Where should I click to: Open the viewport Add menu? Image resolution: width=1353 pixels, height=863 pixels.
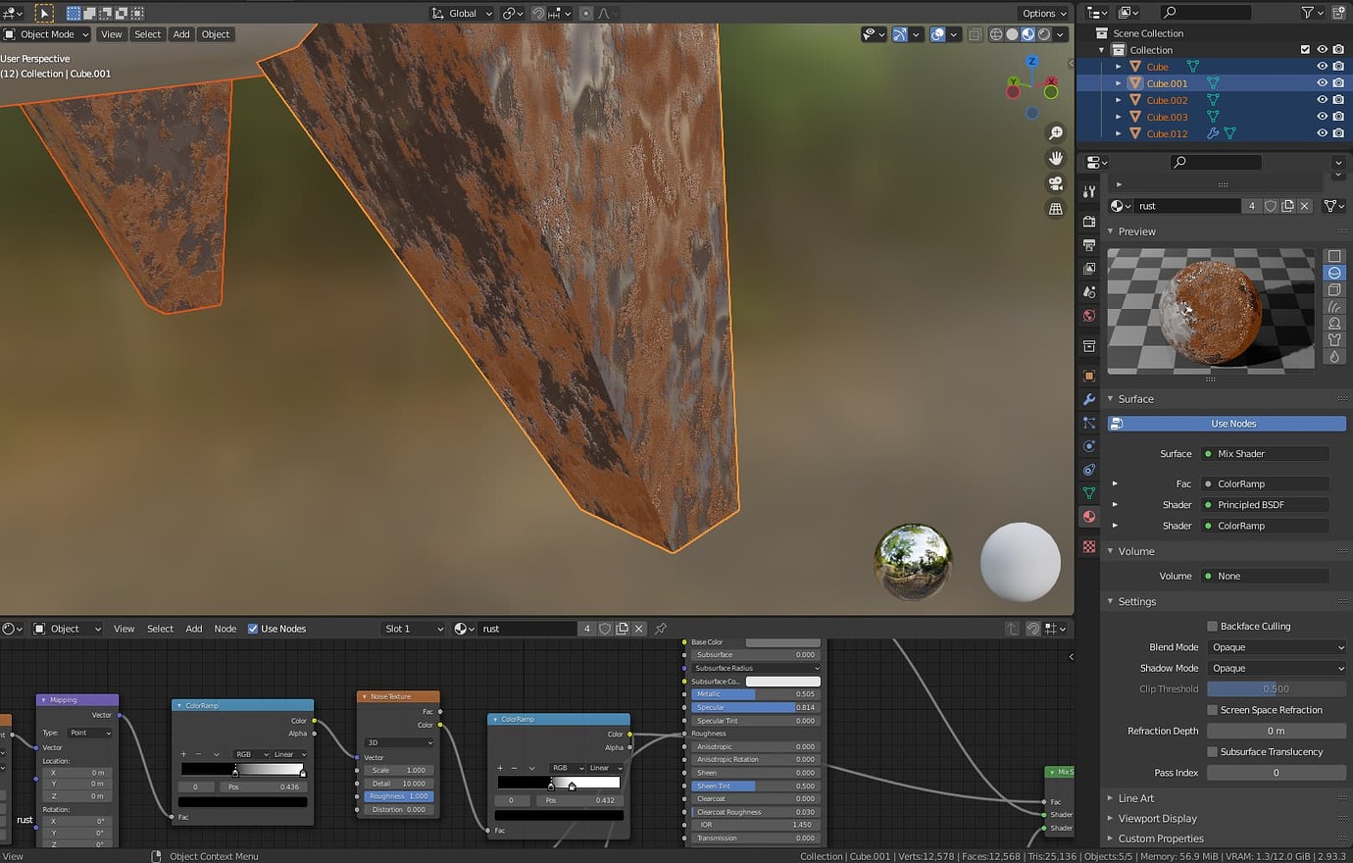tap(181, 34)
